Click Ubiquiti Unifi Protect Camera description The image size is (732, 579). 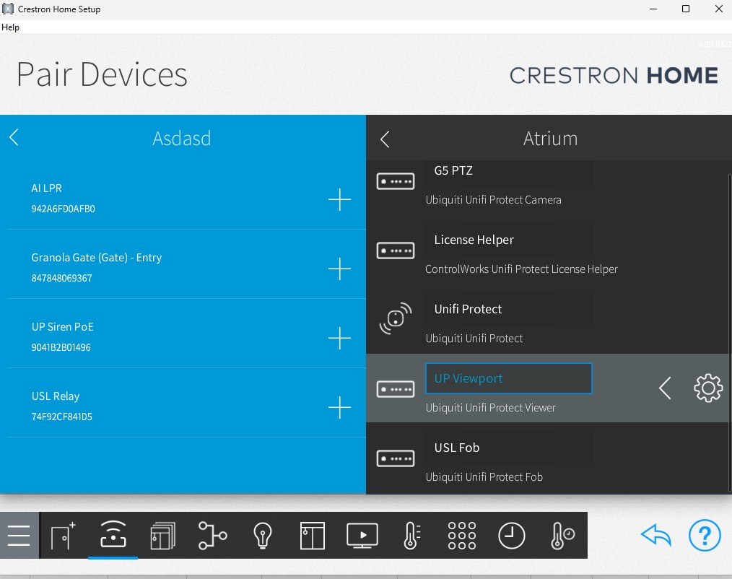494,200
